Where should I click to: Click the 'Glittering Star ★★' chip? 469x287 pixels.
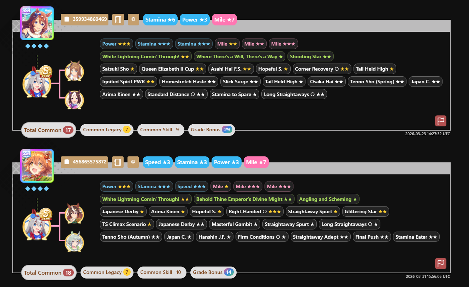click(366, 212)
